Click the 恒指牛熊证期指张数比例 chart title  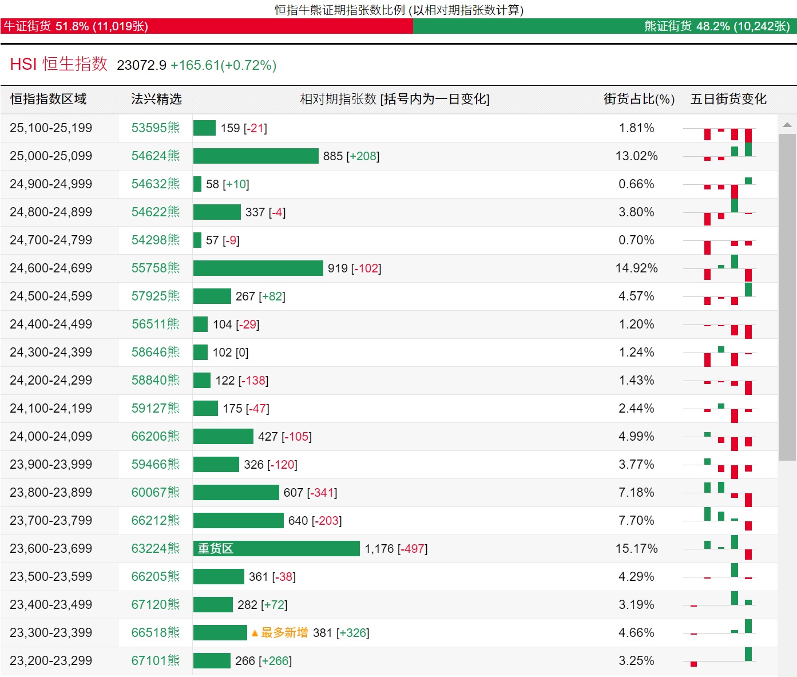click(x=399, y=10)
